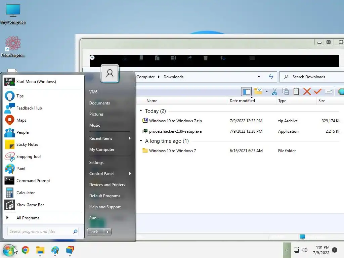Click the Search programs and files box
Screen dimensions: 344x258
coord(43,231)
